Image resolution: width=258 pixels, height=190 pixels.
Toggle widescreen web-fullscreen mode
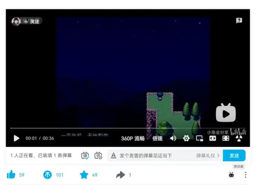pos(212,138)
